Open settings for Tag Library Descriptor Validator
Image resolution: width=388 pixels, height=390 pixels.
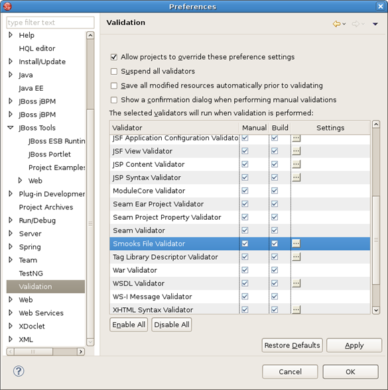296,256
